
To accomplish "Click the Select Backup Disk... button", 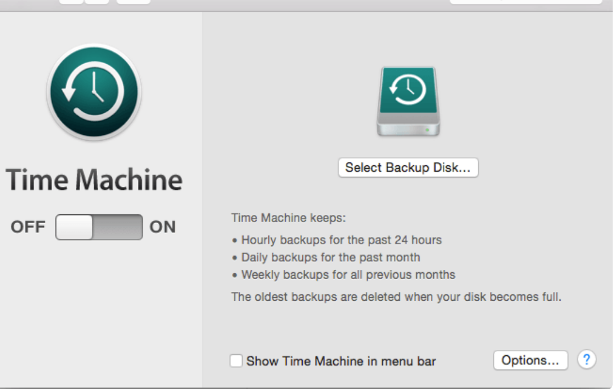I will [x=408, y=168].
